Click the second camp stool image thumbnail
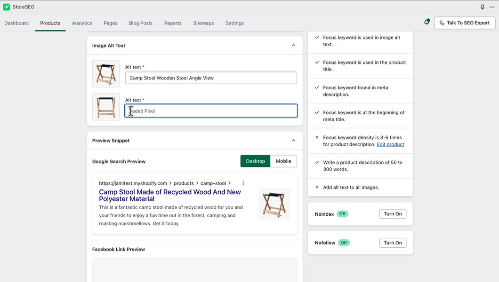The image size is (499, 282). [106, 107]
